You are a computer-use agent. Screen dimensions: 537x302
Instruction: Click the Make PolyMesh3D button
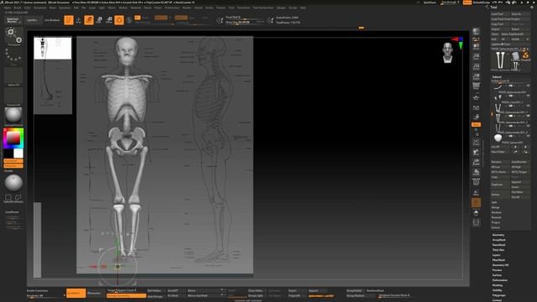coord(515,34)
